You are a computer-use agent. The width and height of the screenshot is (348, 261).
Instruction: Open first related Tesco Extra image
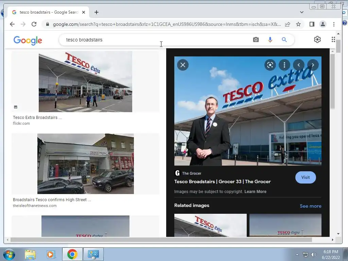pyautogui.click(x=210, y=225)
